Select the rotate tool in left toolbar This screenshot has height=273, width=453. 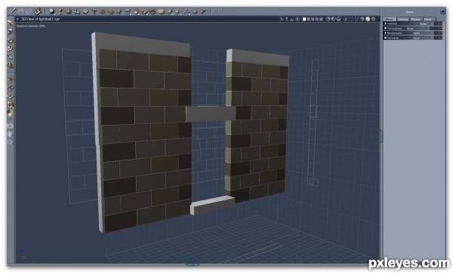click(10, 39)
